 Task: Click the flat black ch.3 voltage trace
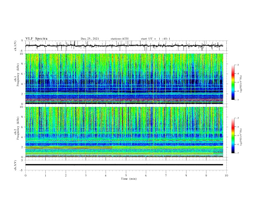click(124, 165)
